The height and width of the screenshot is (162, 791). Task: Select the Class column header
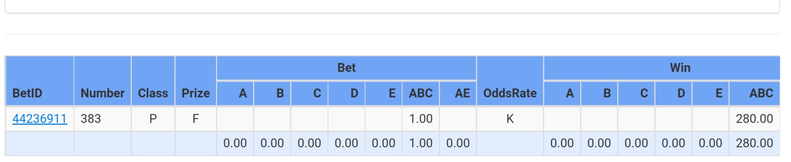(x=153, y=93)
